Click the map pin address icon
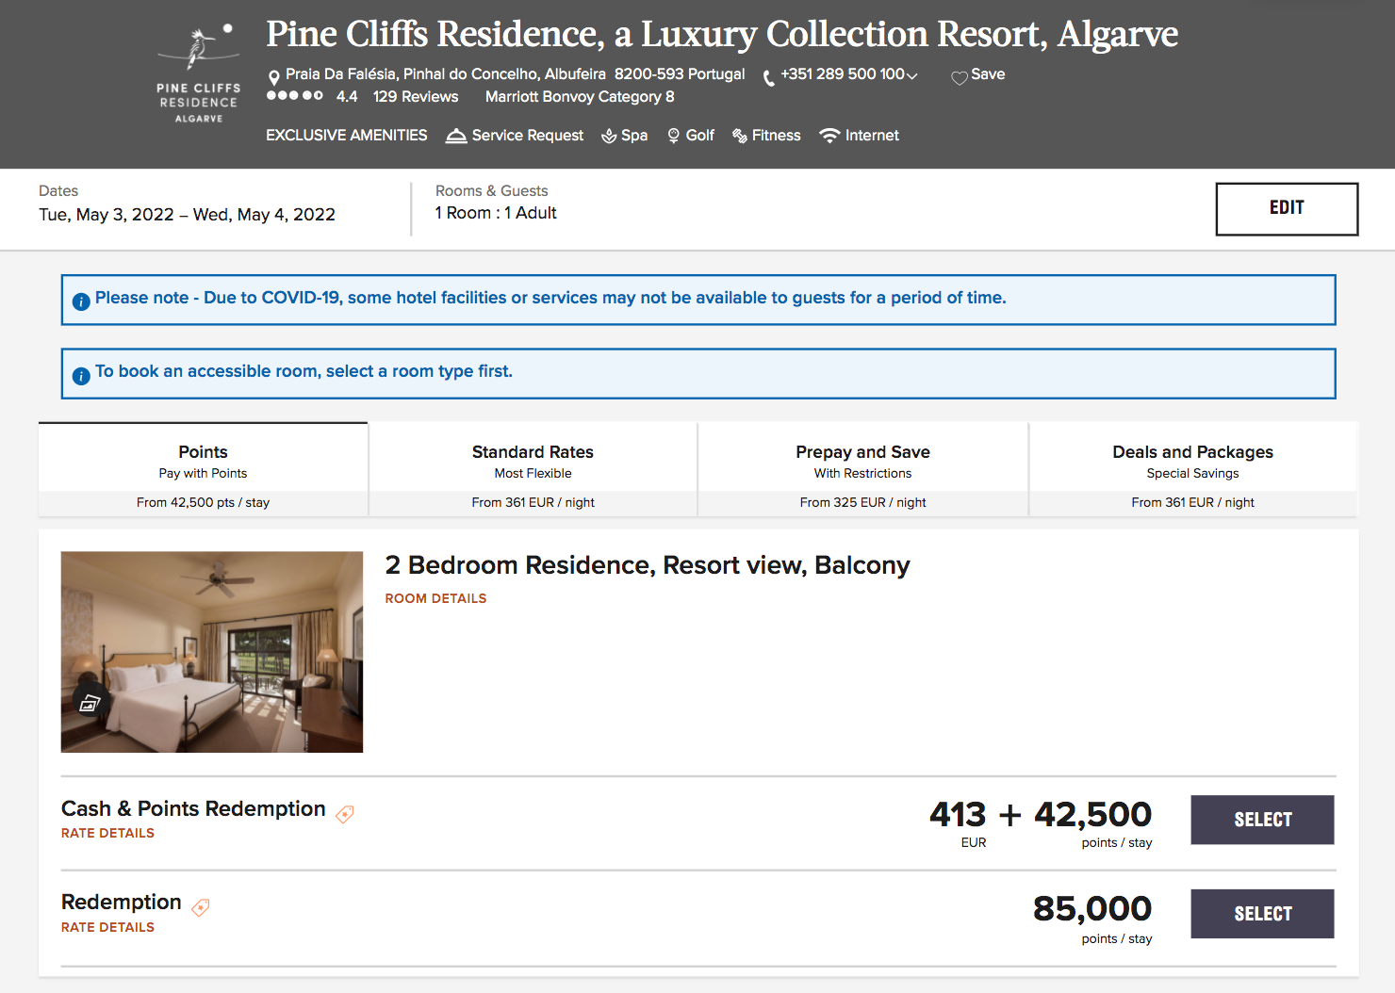Image resolution: width=1395 pixels, height=993 pixels. (x=273, y=76)
